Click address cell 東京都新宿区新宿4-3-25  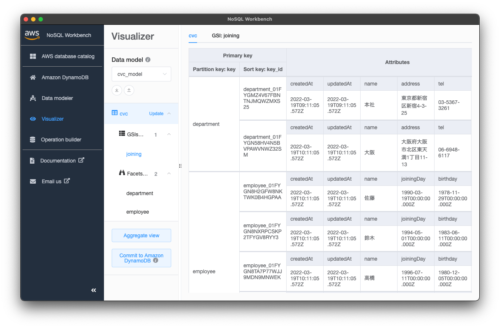tap(416, 105)
